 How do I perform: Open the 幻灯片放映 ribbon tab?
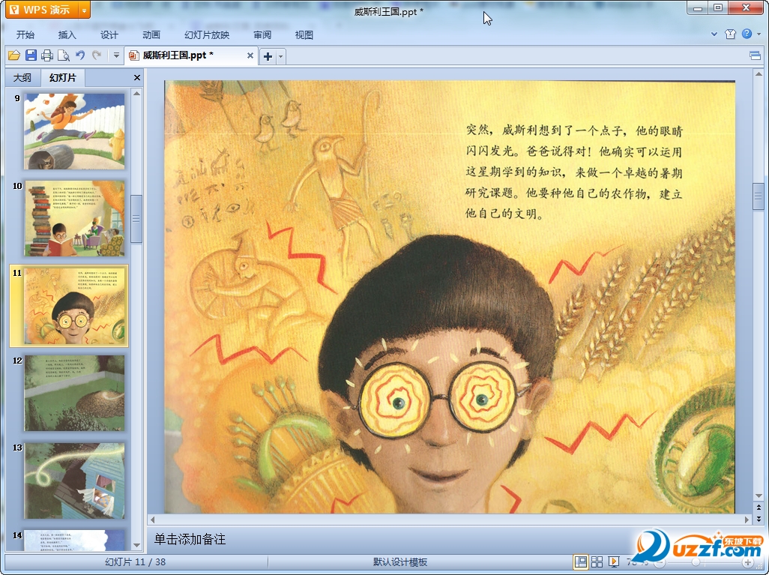[x=207, y=34]
